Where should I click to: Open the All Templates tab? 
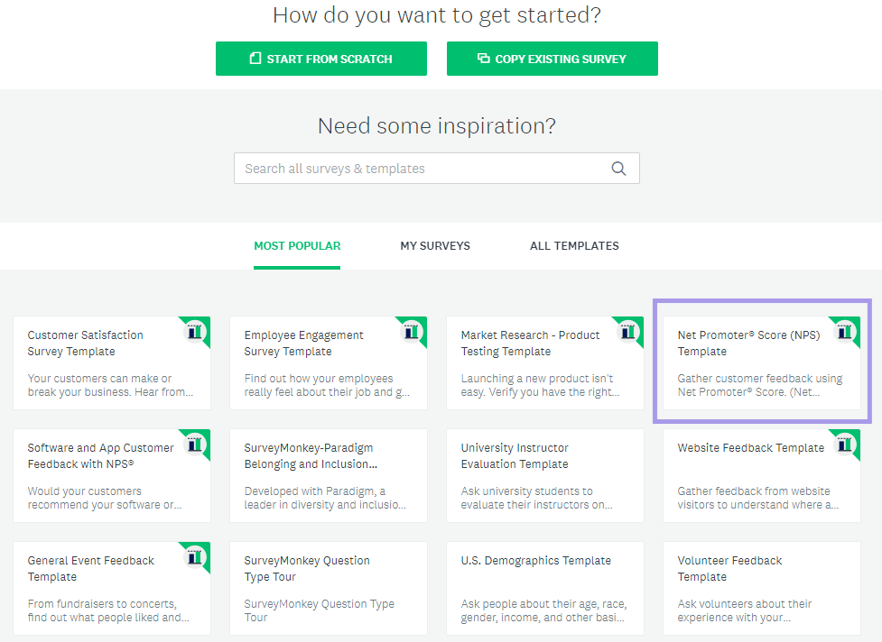point(574,246)
